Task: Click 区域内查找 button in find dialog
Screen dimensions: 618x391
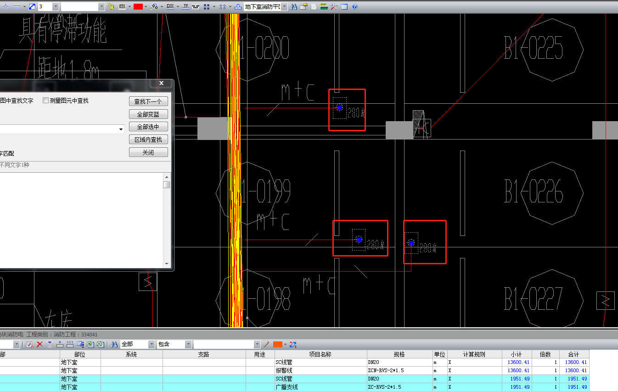Action: (148, 140)
